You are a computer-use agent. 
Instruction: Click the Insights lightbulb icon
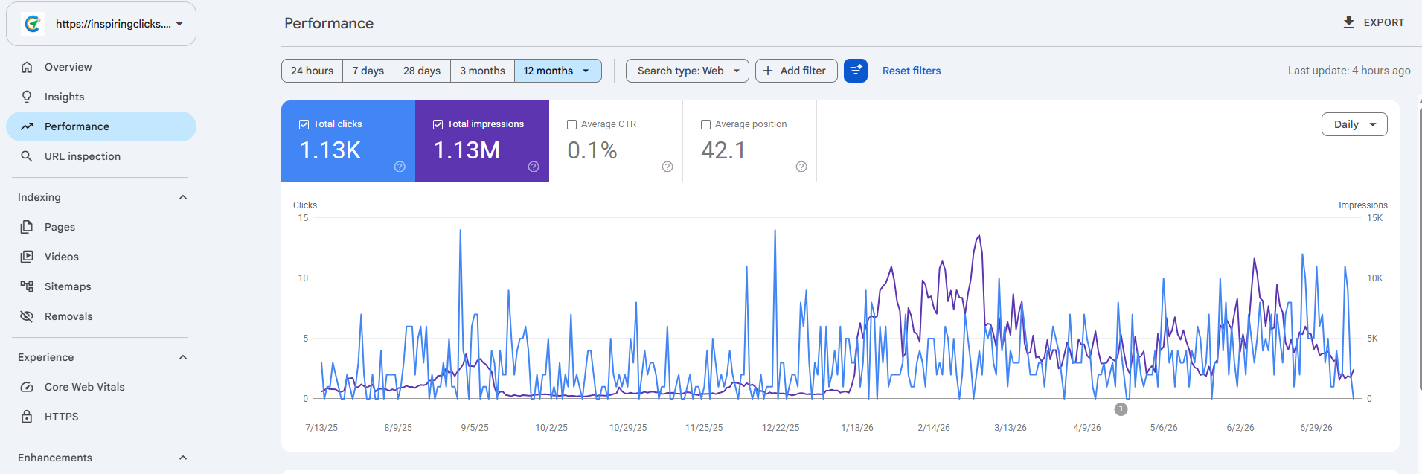(27, 97)
